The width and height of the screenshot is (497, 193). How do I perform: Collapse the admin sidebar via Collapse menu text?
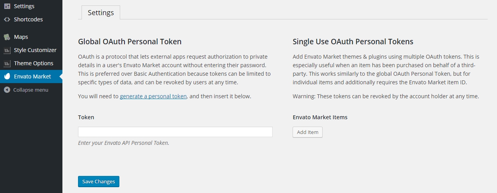31,90
